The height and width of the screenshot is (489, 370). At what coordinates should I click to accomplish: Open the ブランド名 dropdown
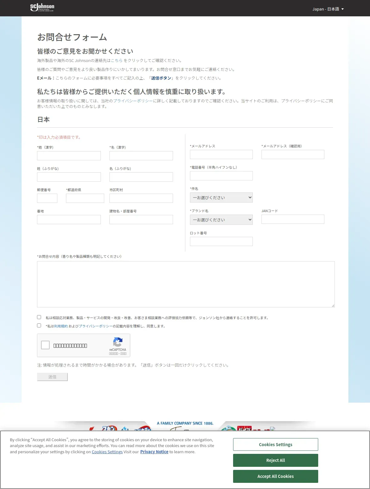click(x=221, y=220)
